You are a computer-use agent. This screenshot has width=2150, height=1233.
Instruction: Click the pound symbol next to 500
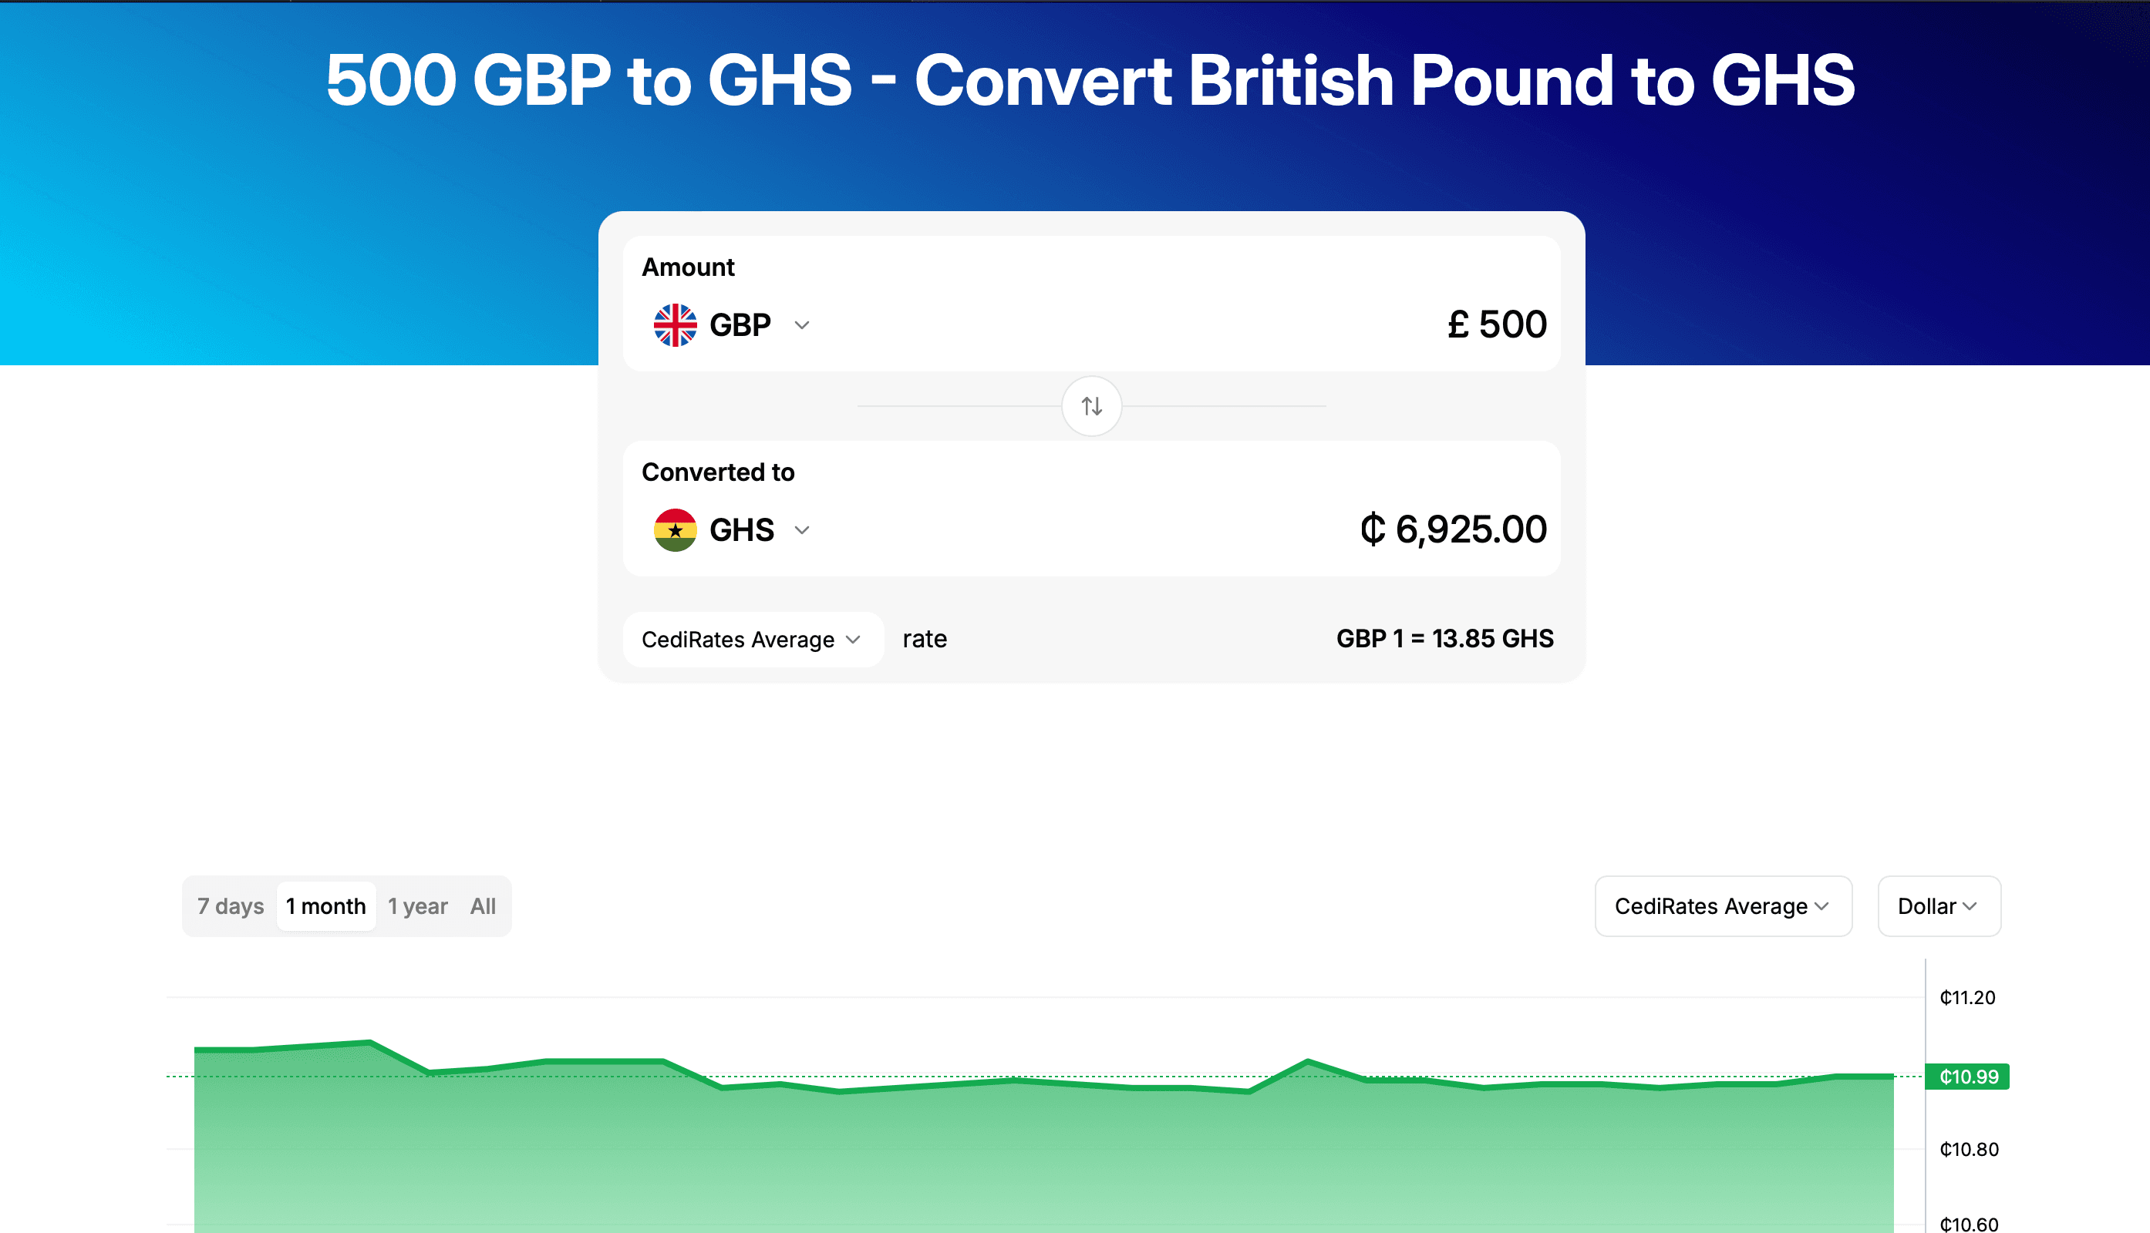(x=1457, y=324)
